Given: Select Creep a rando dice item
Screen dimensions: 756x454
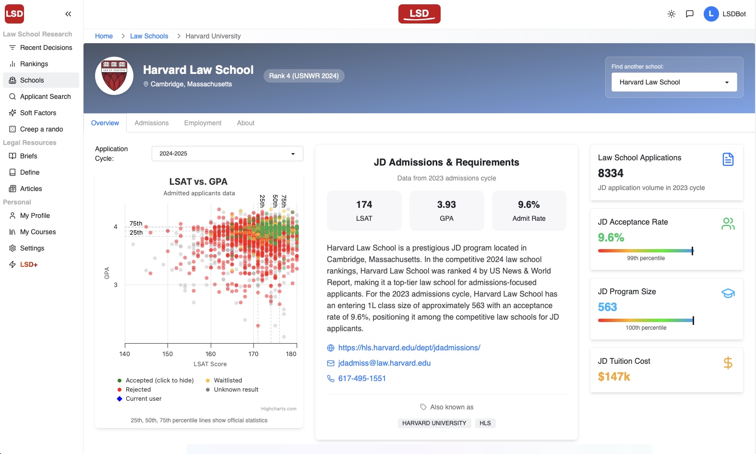Looking at the screenshot, I should [41, 129].
